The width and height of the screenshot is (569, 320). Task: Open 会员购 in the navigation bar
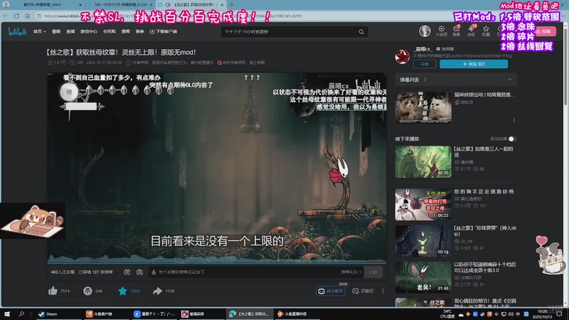pos(110,31)
